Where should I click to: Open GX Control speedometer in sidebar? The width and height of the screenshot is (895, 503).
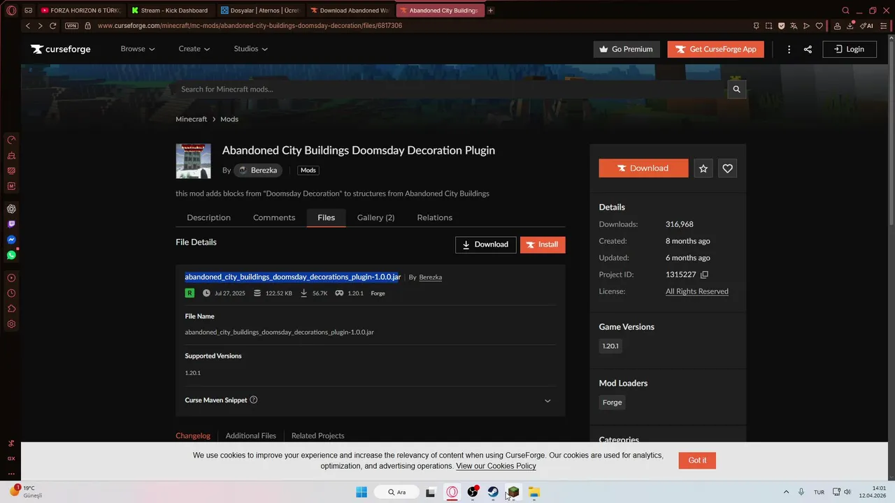tap(11, 140)
